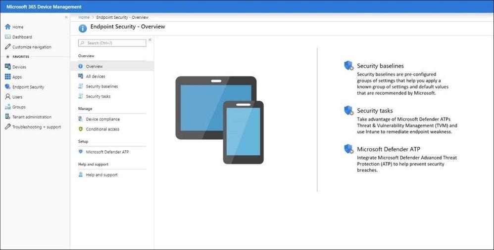Click the Security tasks heading in main pane
This screenshot has height=250, width=494.
[375, 111]
